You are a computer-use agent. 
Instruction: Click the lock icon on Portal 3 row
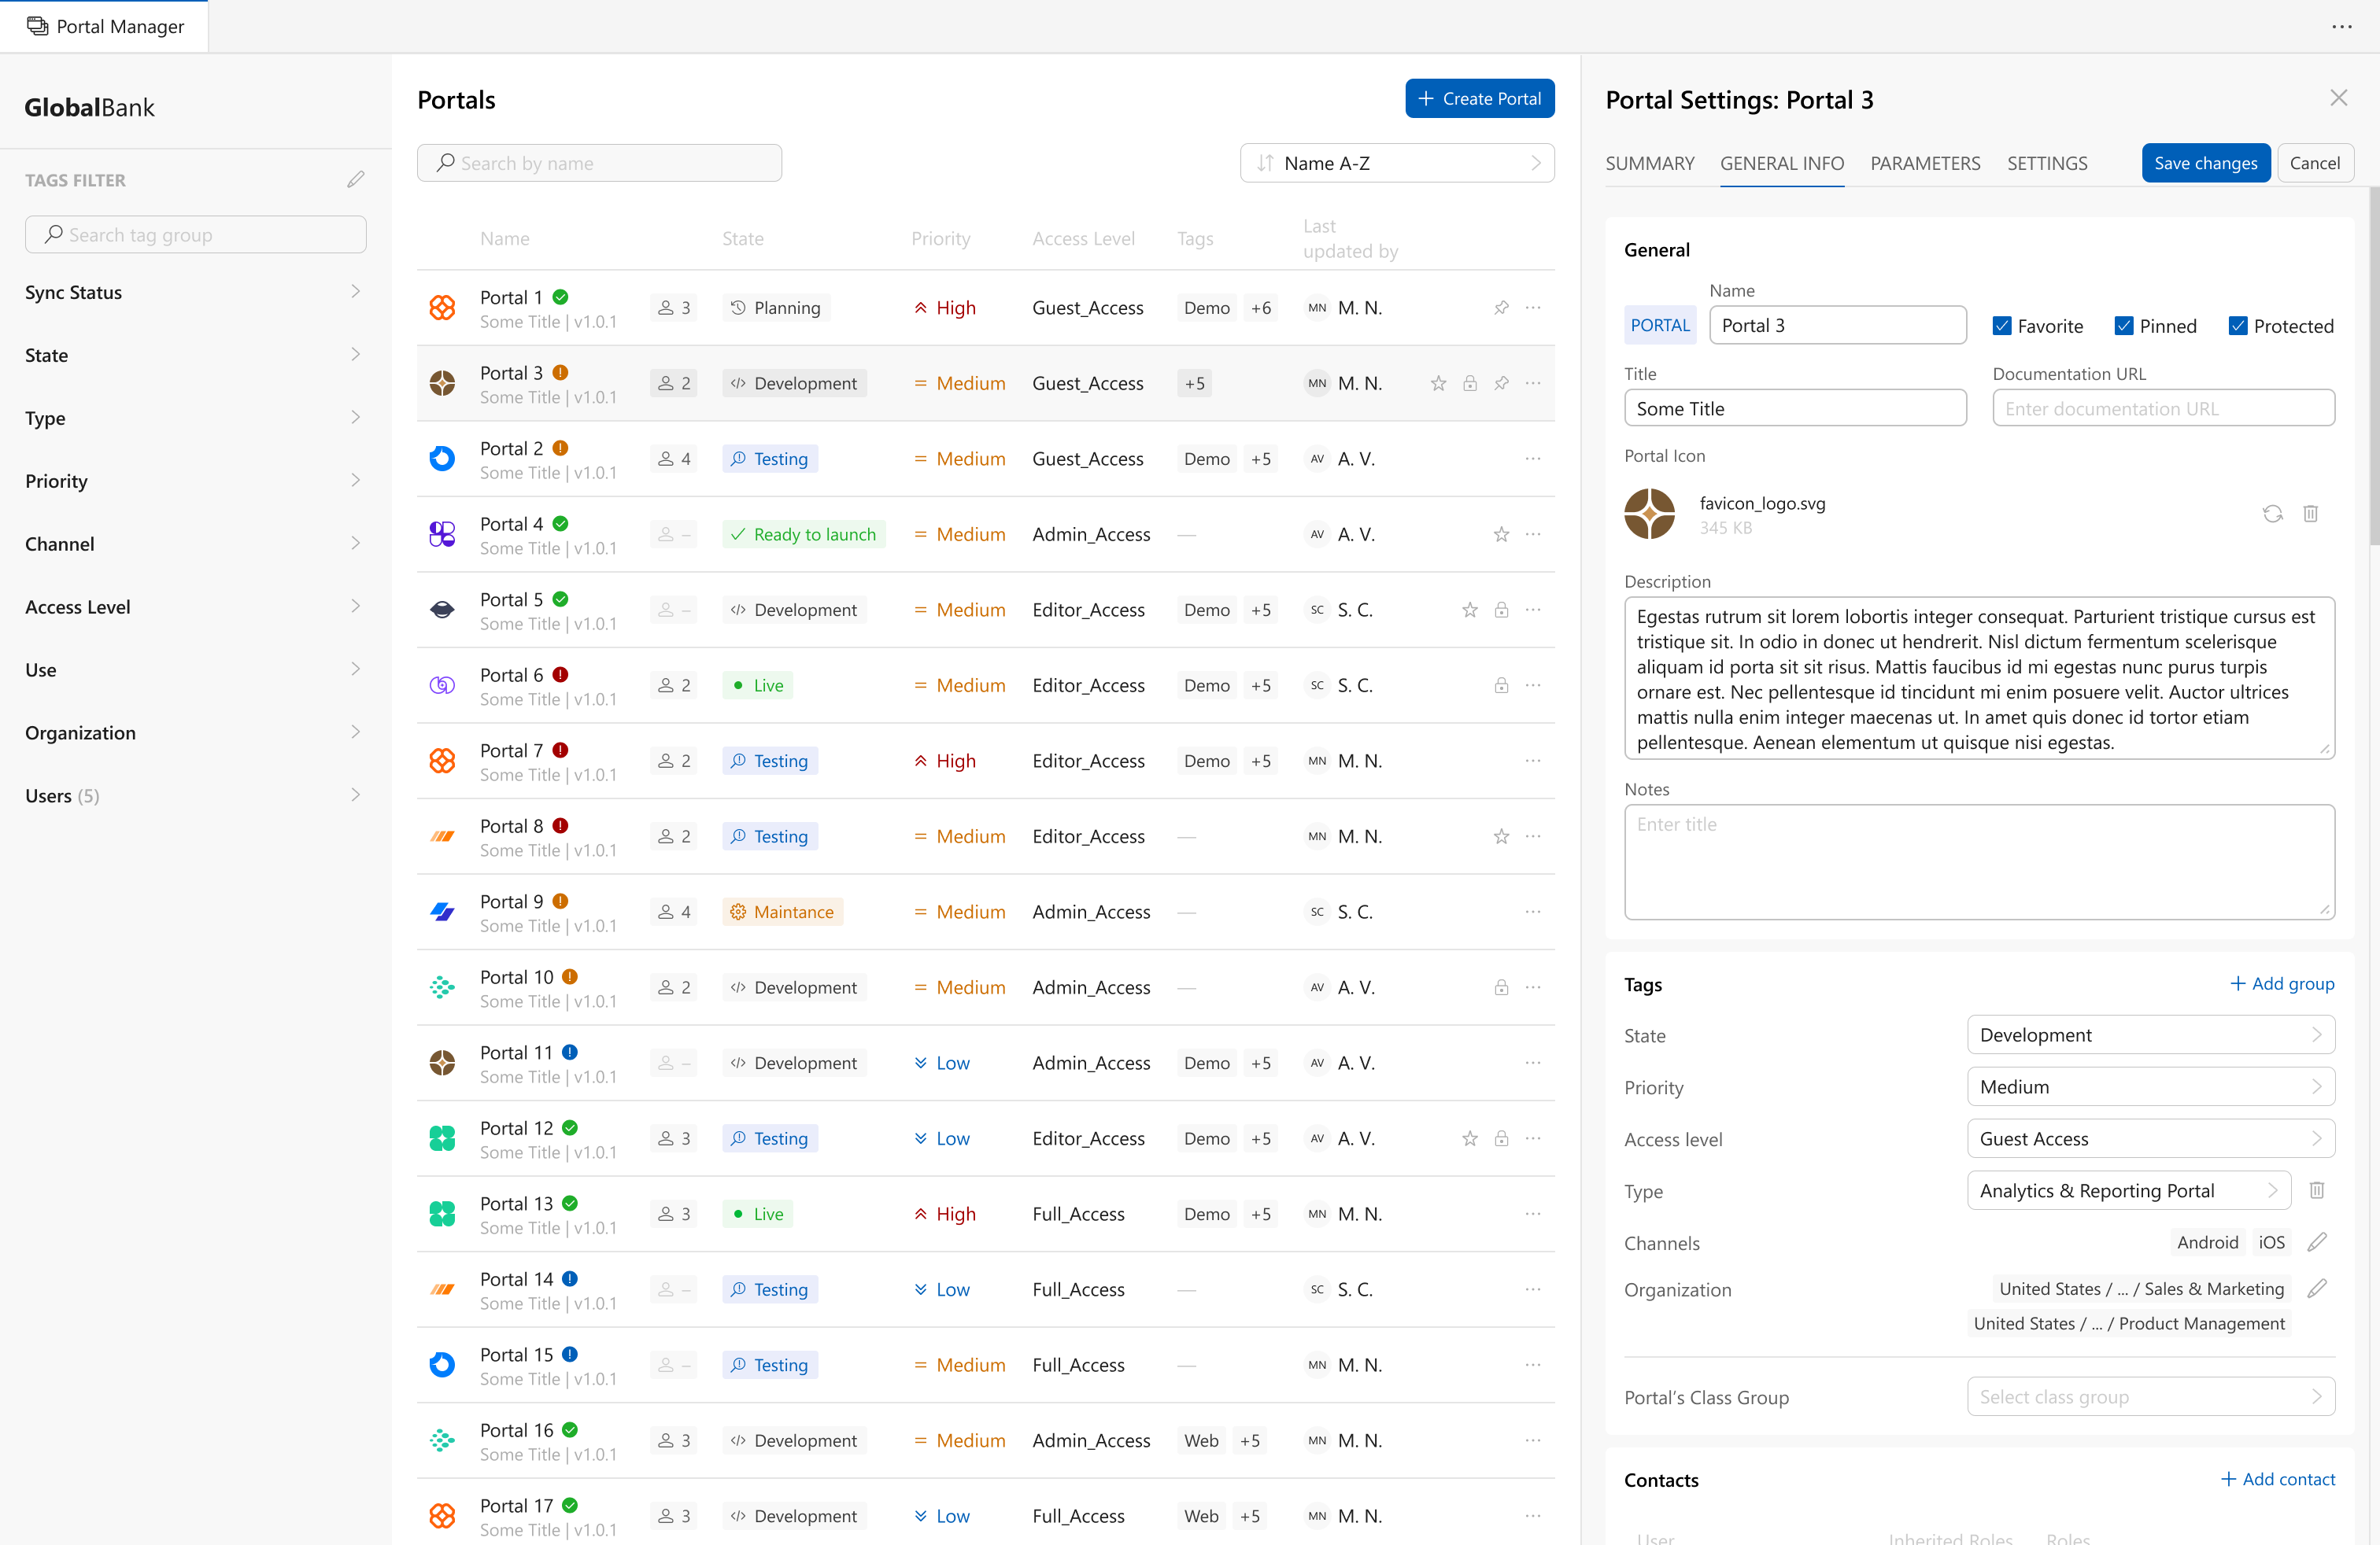1470,384
